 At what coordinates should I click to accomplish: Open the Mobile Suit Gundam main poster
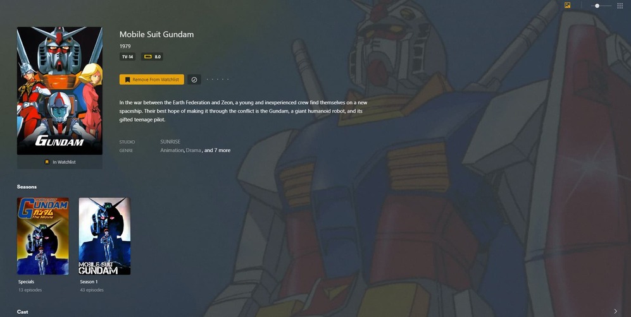[x=59, y=91]
